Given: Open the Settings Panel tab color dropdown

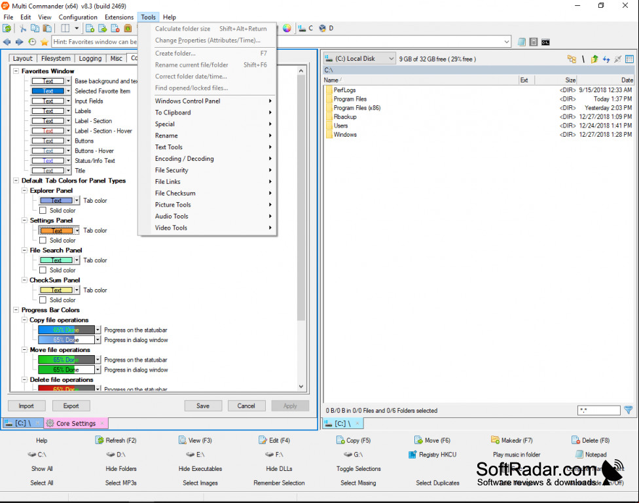Looking at the screenshot, I should [x=77, y=230].
